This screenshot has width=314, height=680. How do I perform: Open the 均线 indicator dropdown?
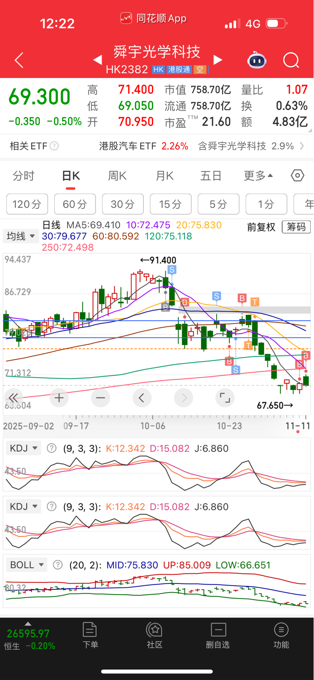click(x=21, y=236)
